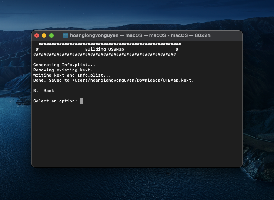The width and height of the screenshot is (274, 200).
Task: Click the top row of hash characters
Action: click(110, 44)
